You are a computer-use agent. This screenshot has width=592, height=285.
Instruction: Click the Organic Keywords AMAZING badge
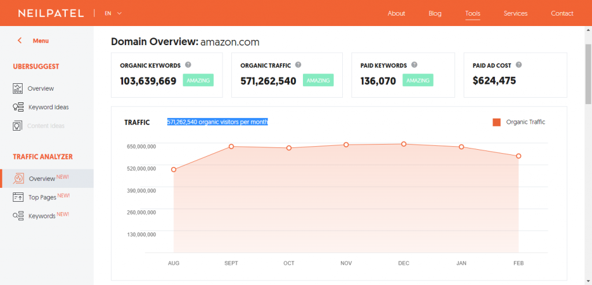[198, 80]
